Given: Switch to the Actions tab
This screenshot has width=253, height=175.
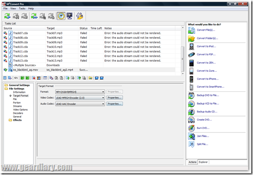Looking at the screenshot, I should [192, 162].
